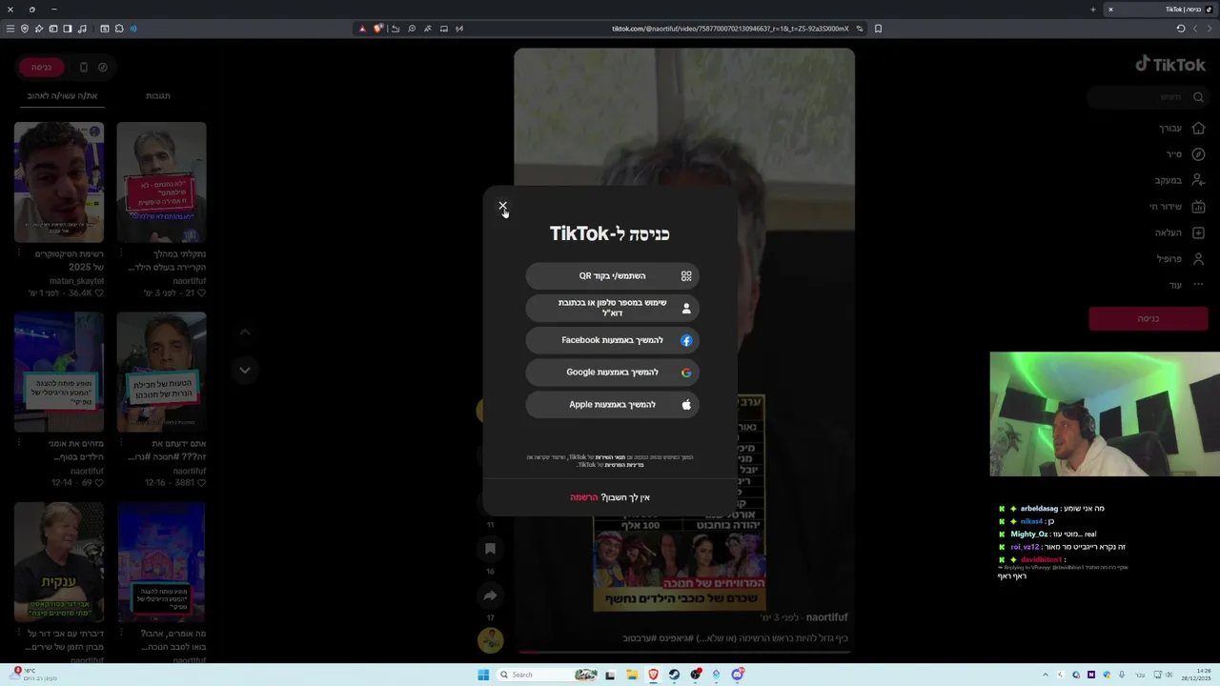Screen dimensions: 1220x686
Task: Open שידור חי LIVE sidebar item
Action: (x=1177, y=207)
